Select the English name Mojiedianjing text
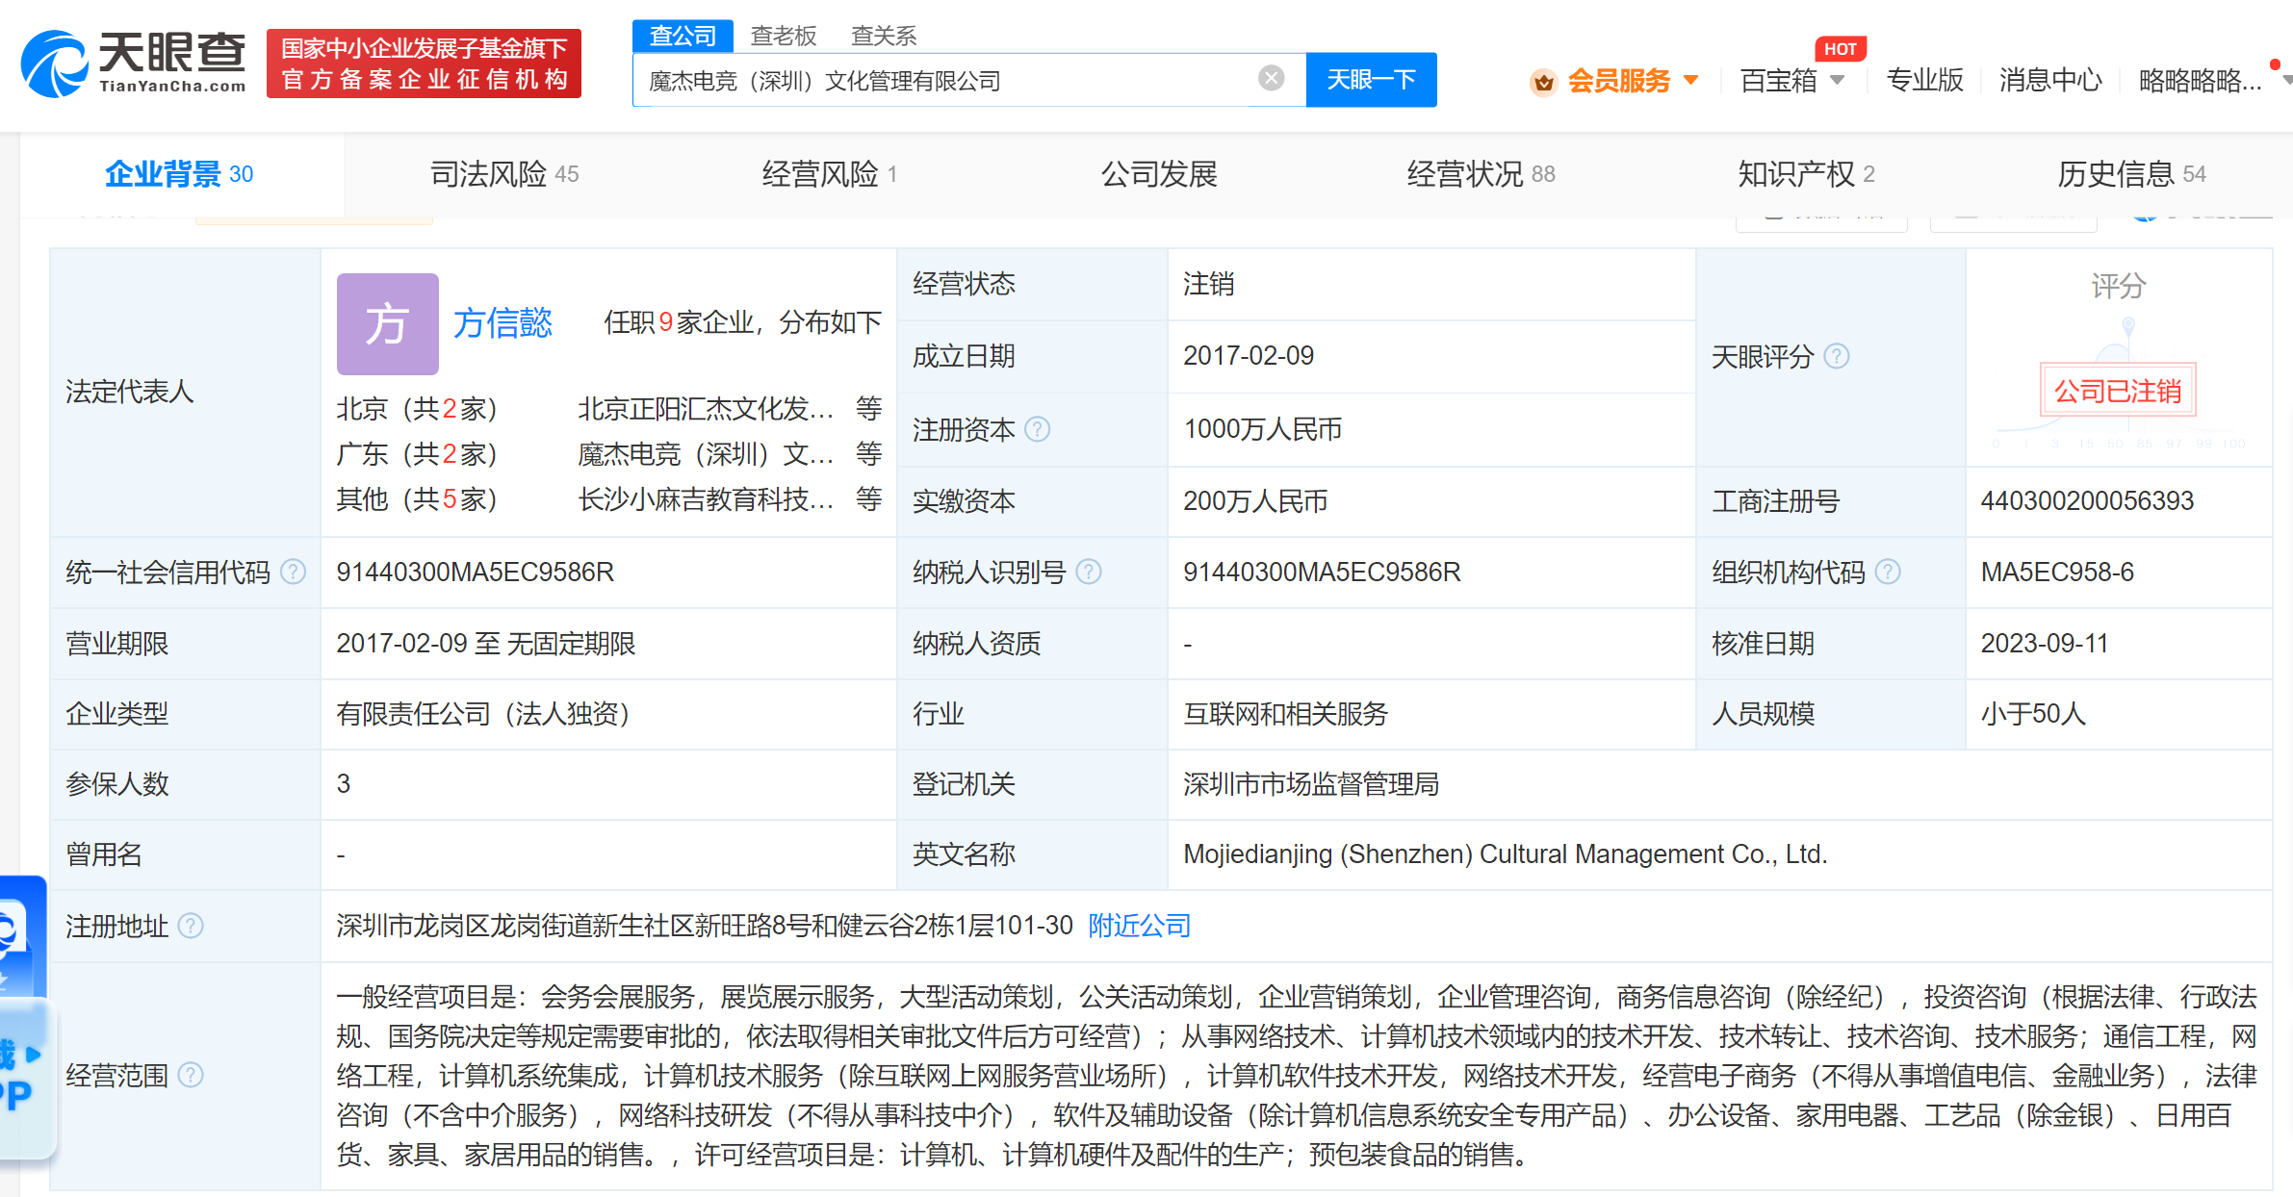 click(x=1506, y=854)
